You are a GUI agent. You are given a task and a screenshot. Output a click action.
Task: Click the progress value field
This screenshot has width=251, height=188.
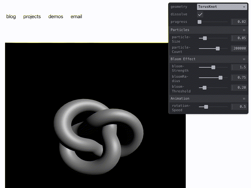pos(239,22)
